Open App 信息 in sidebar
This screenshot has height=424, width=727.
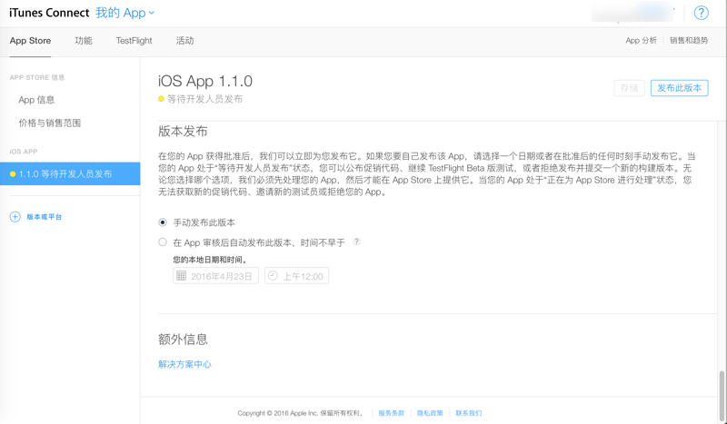(x=36, y=100)
